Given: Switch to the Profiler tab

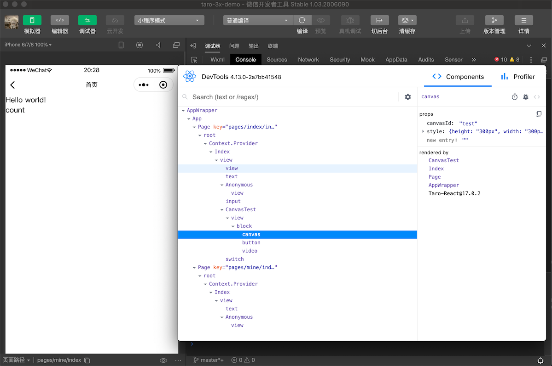Looking at the screenshot, I should [518, 77].
